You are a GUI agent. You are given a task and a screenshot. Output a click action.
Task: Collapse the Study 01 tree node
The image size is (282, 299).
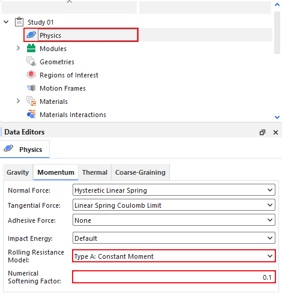click(x=7, y=22)
